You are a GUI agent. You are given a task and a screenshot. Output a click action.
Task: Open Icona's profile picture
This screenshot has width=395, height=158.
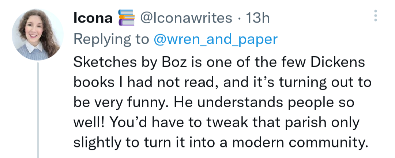[x=38, y=35]
